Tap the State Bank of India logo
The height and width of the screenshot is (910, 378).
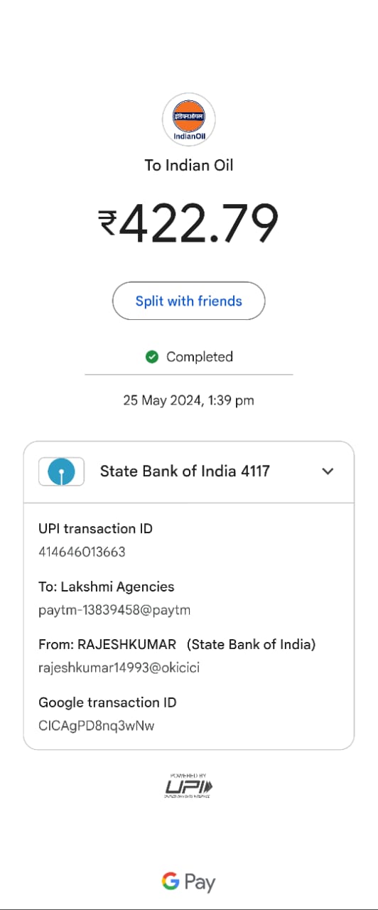click(61, 471)
